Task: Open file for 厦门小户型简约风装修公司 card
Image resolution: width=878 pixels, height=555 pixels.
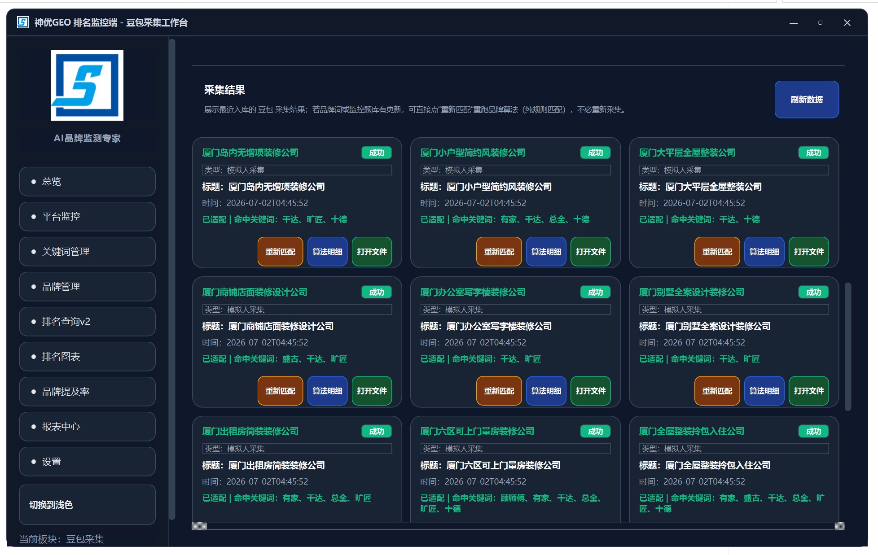Action: [590, 252]
